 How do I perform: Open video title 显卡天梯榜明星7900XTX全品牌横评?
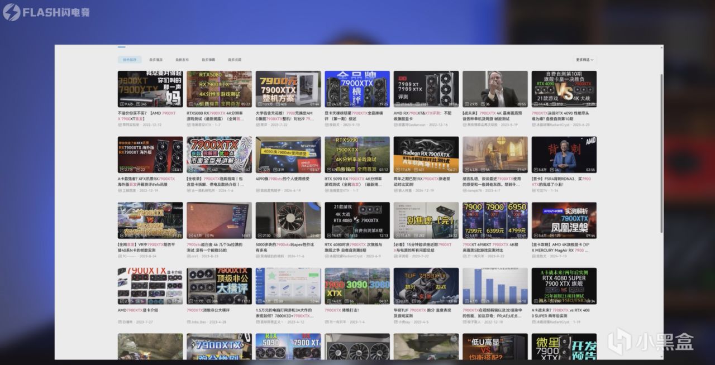click(354, 115)
